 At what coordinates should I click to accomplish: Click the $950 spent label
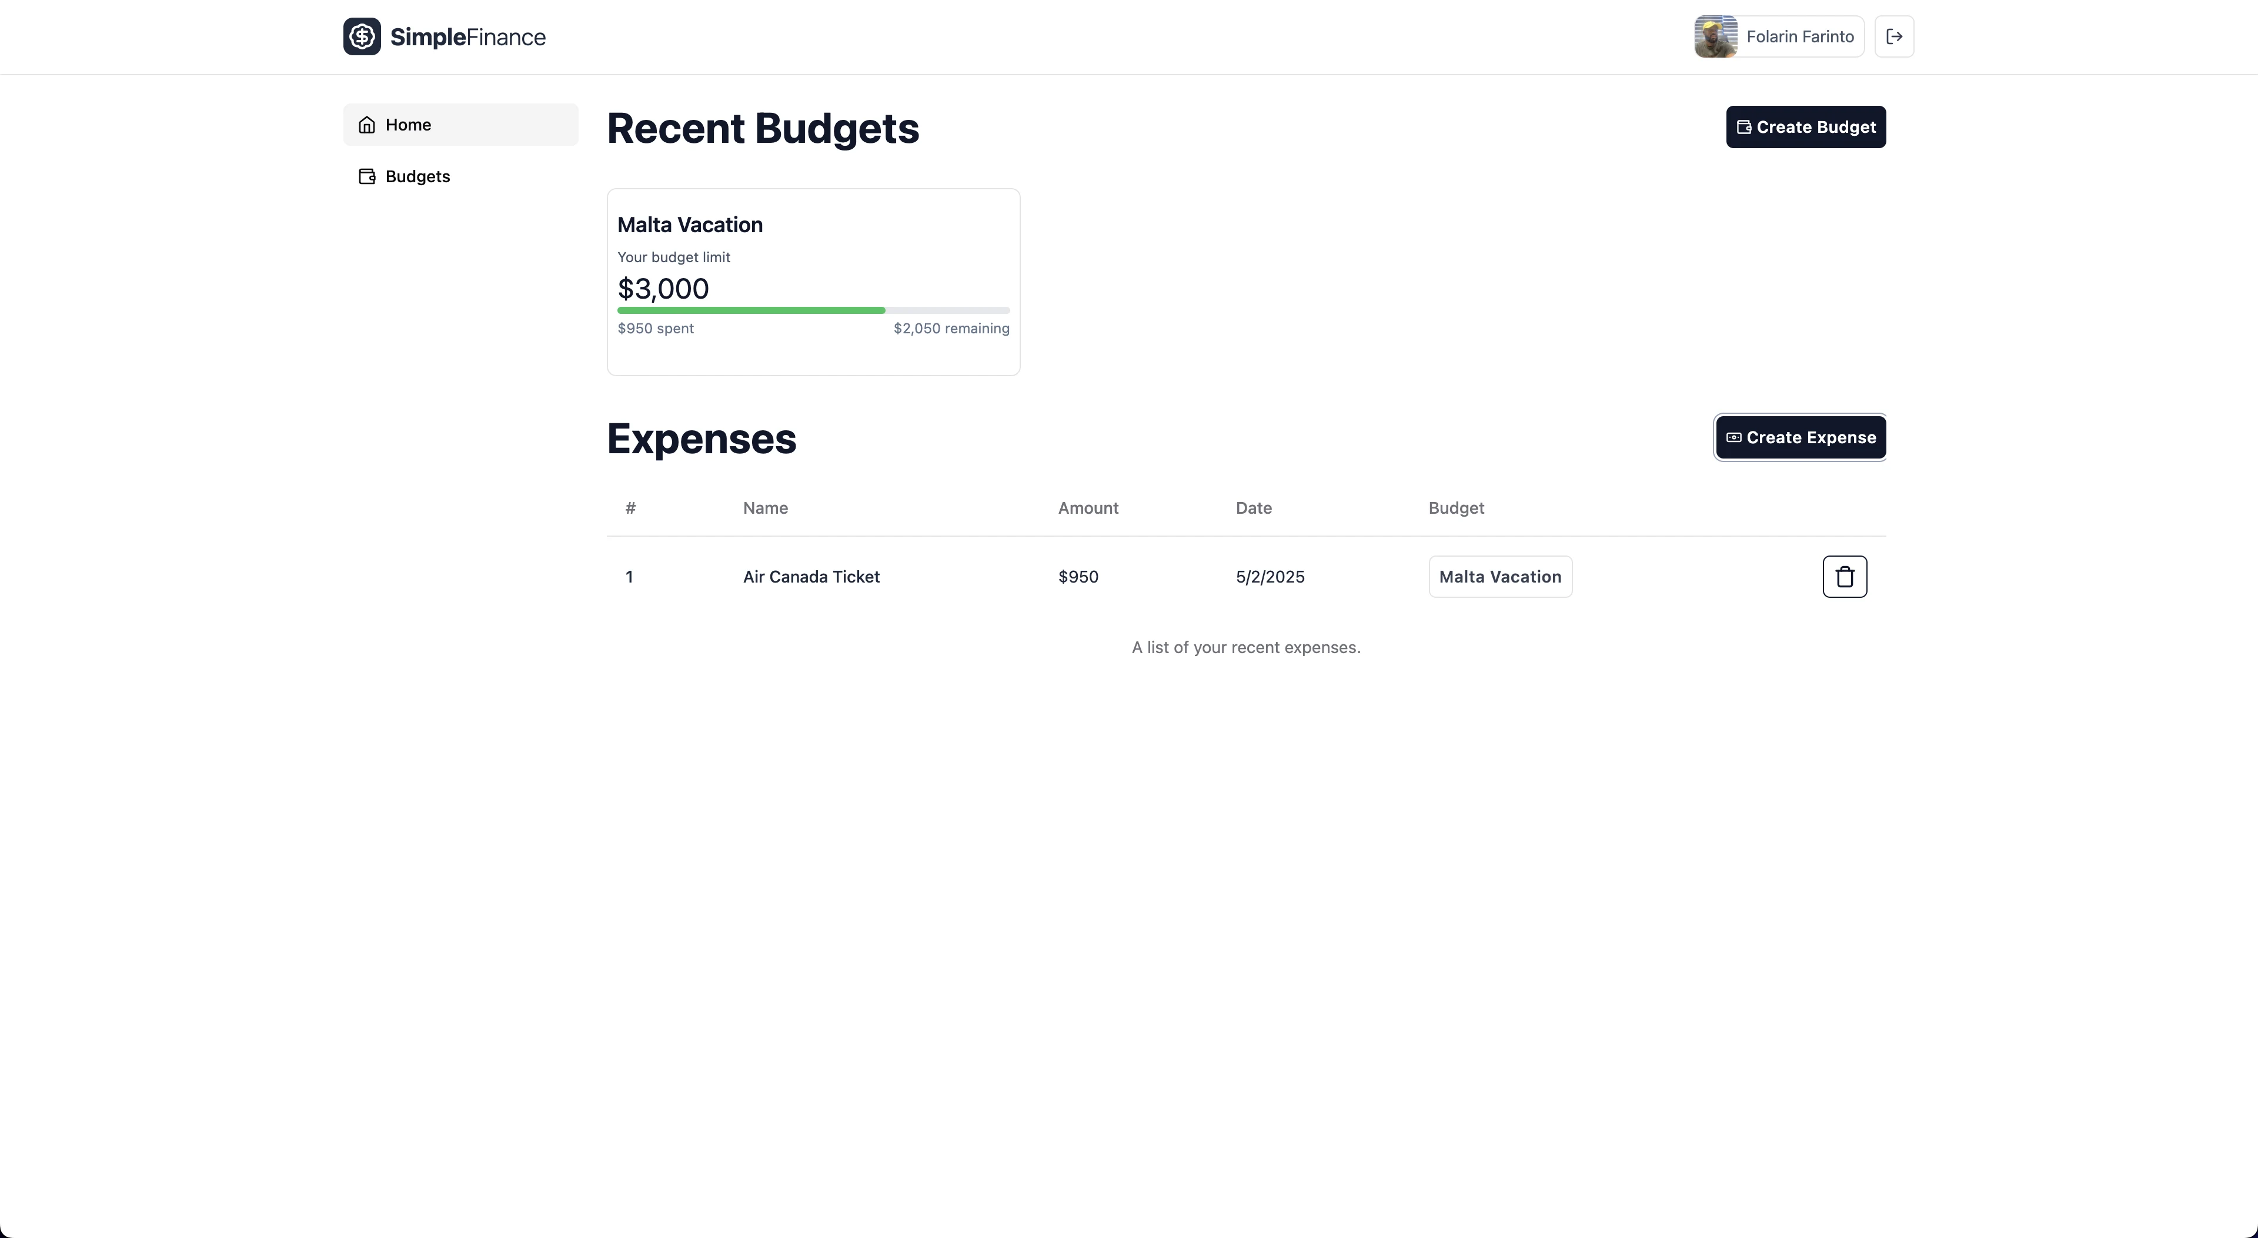(x=656, y=327)
